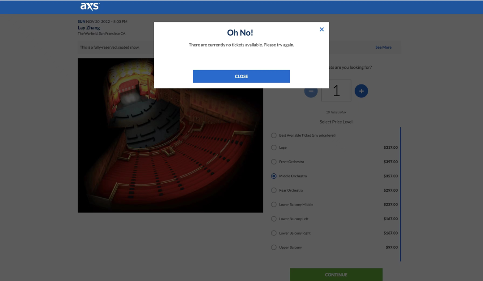Select Lower Balcony Middle option
483x281 pixels.
tap(274, 204)
